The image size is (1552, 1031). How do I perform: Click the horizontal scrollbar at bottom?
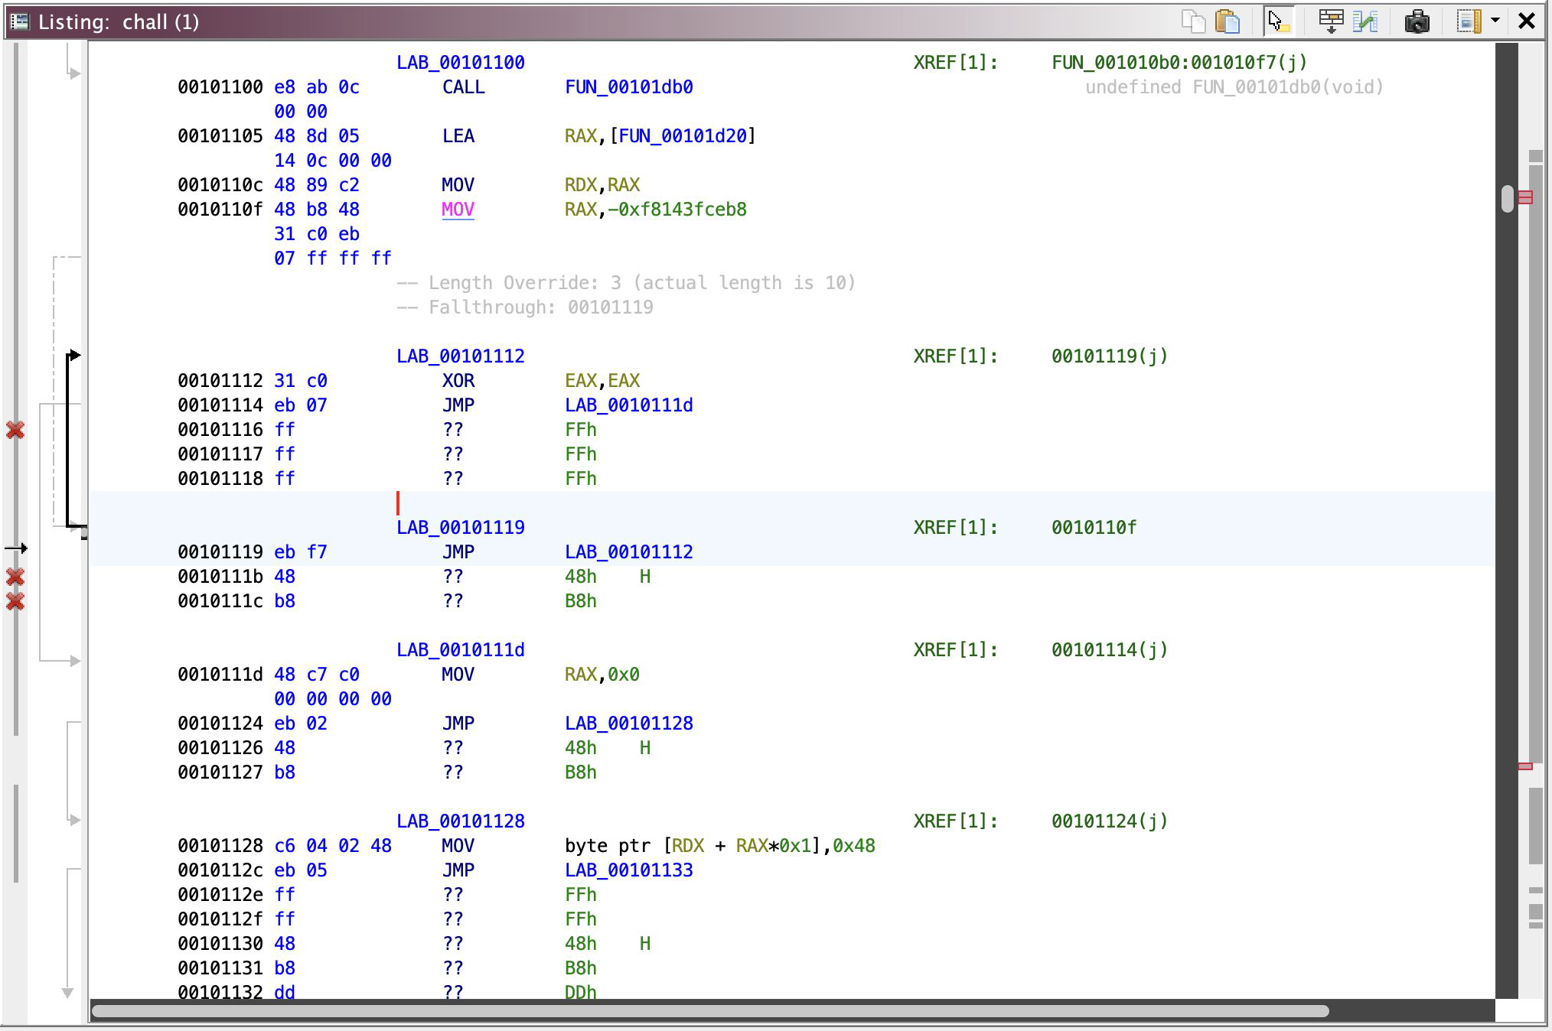[x=709, y=1011]
